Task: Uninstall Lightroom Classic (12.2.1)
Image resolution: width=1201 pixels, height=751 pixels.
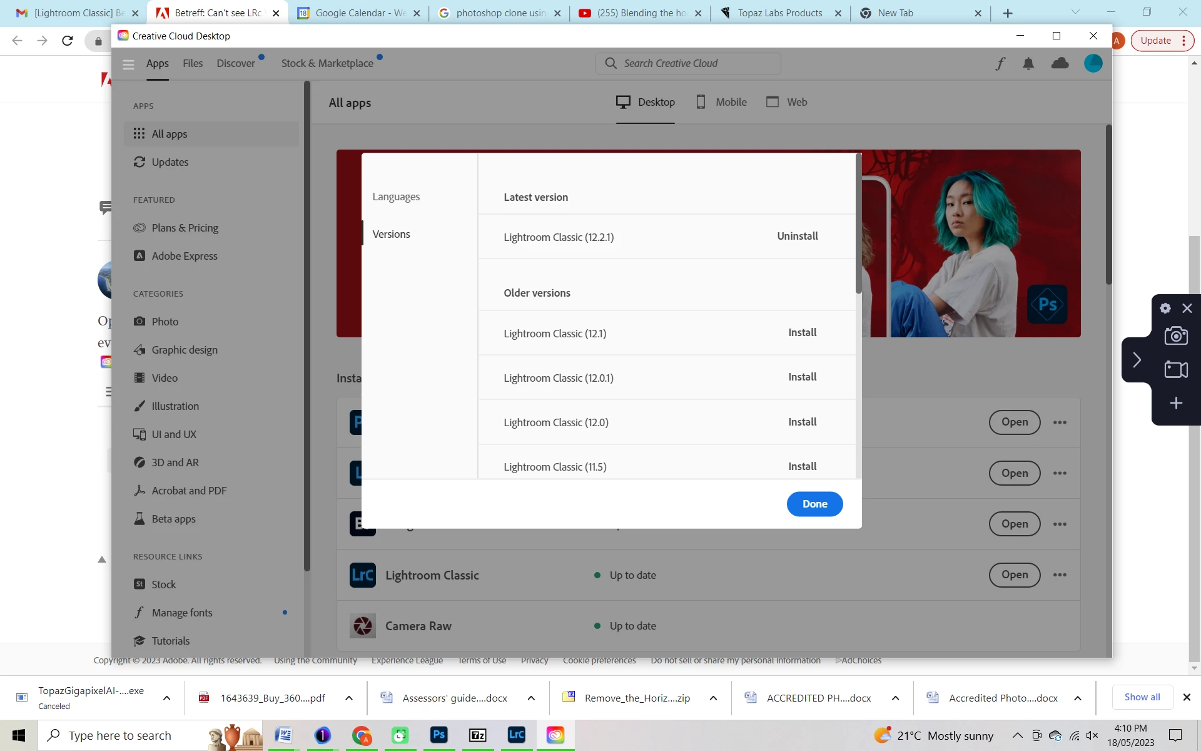Action: click(x=797, y=237)
